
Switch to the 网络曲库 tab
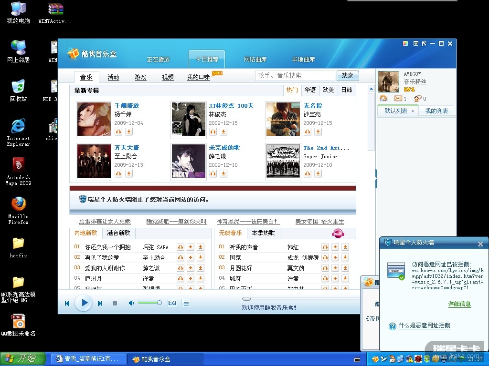255,60
